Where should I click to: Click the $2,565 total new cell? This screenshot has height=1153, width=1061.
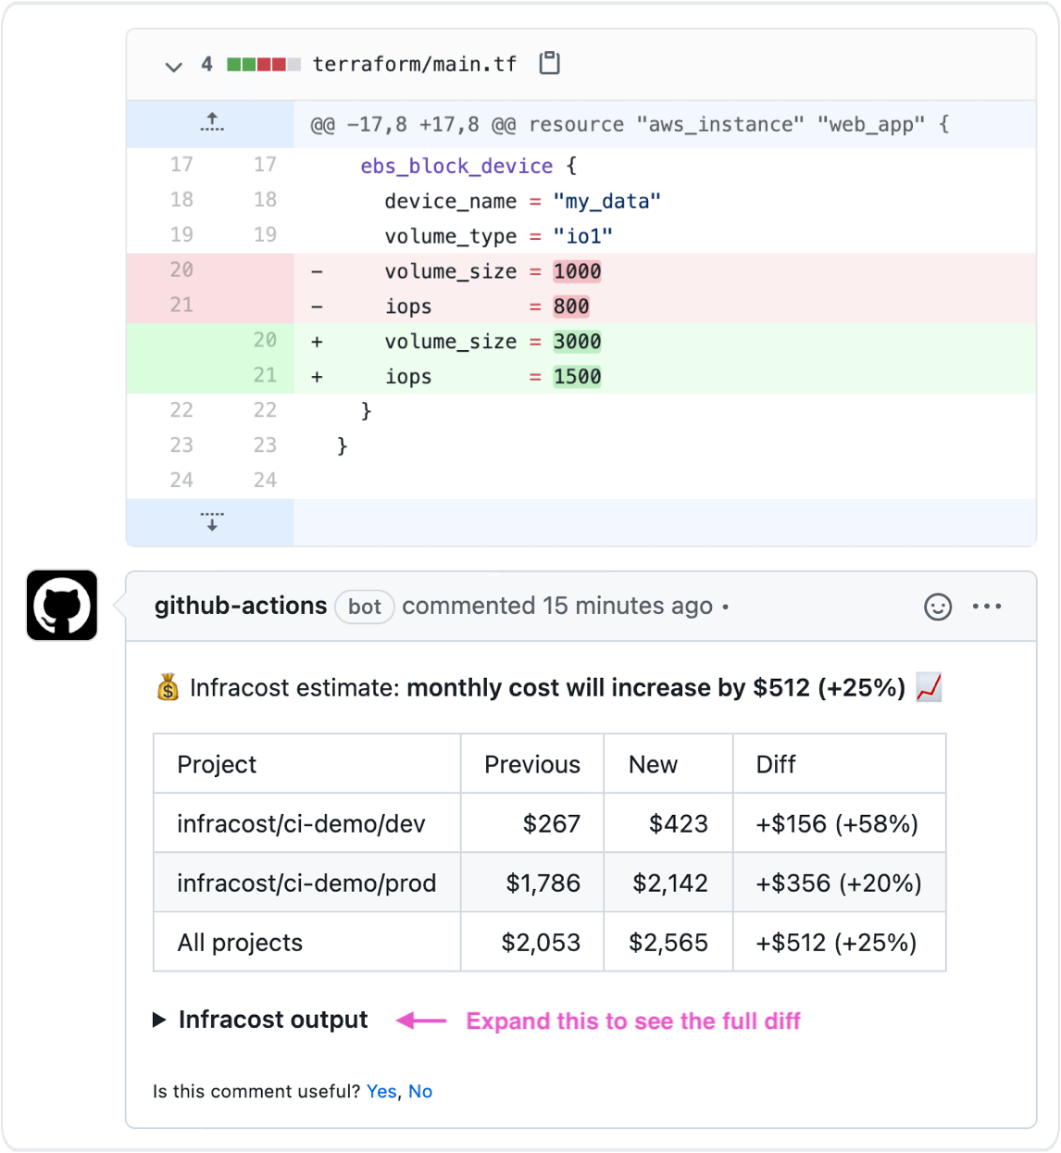668,942
